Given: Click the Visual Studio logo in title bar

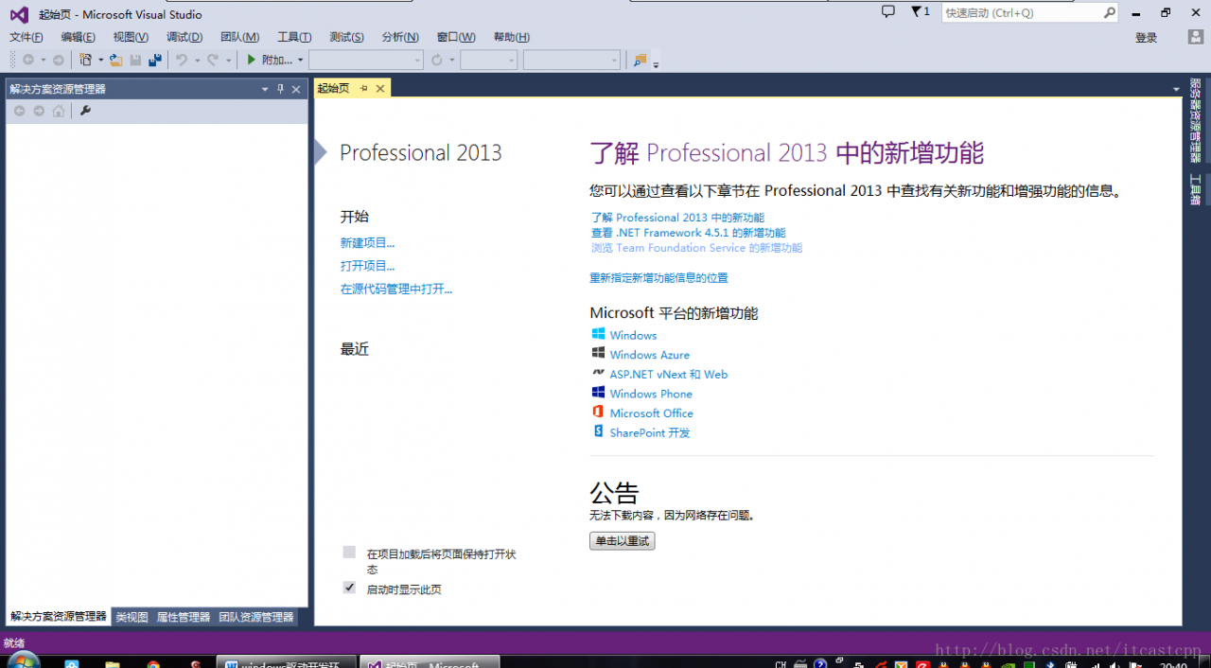Looking at the screenshot, I should 19,14.
